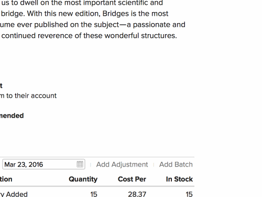Click the text 'to their account'
262x197 pixels.
31,96
